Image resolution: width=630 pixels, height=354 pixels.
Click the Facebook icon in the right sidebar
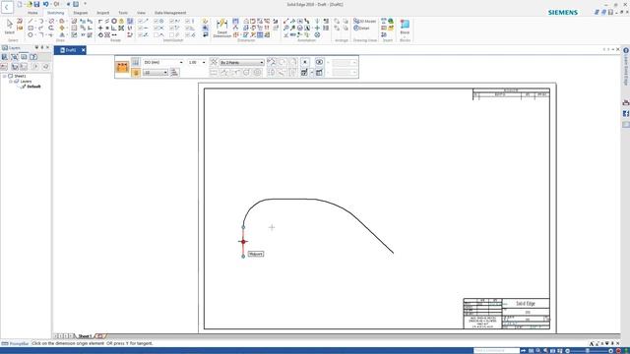coord(626,114)
